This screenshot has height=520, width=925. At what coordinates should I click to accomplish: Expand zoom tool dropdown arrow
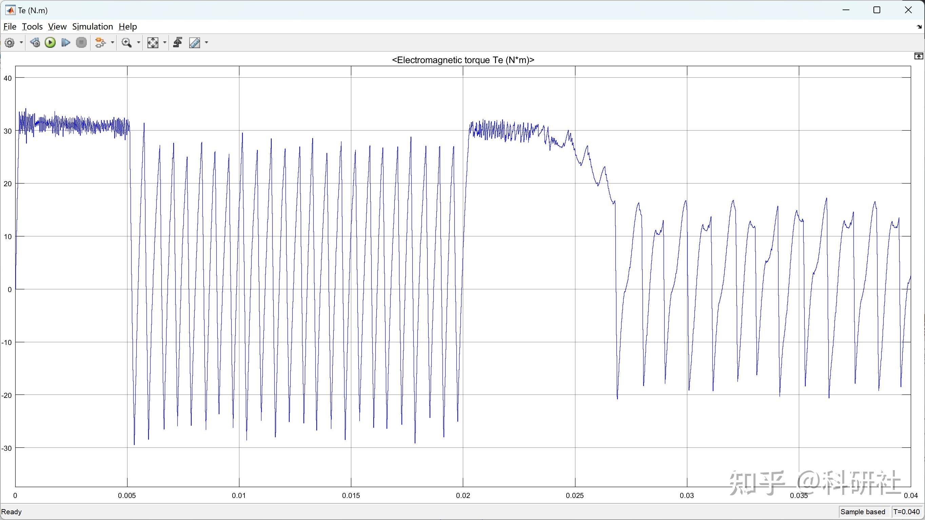(139, 43)
